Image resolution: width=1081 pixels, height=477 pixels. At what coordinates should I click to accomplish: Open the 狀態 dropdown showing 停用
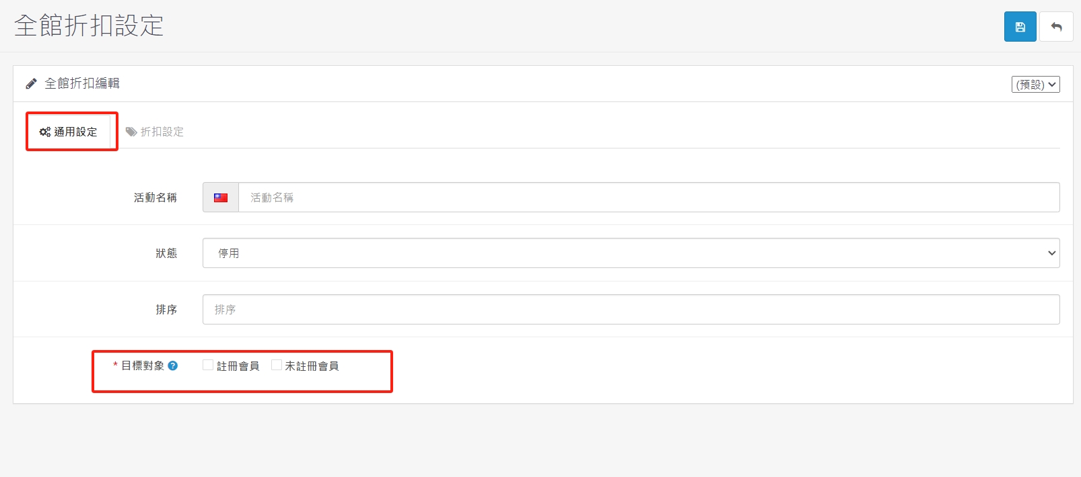click(x=631, y=253)
